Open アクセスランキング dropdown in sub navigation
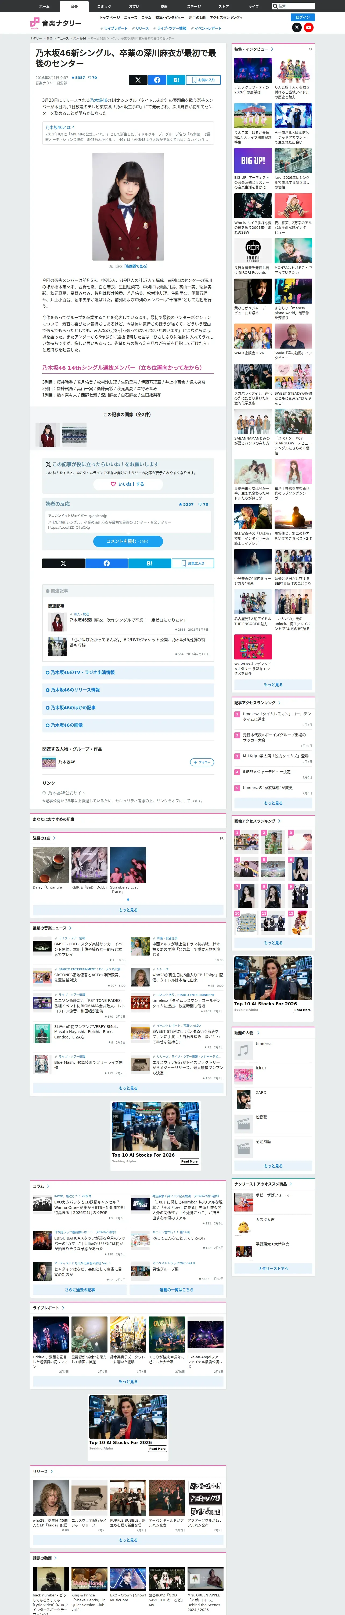 (x=226, y=17)
